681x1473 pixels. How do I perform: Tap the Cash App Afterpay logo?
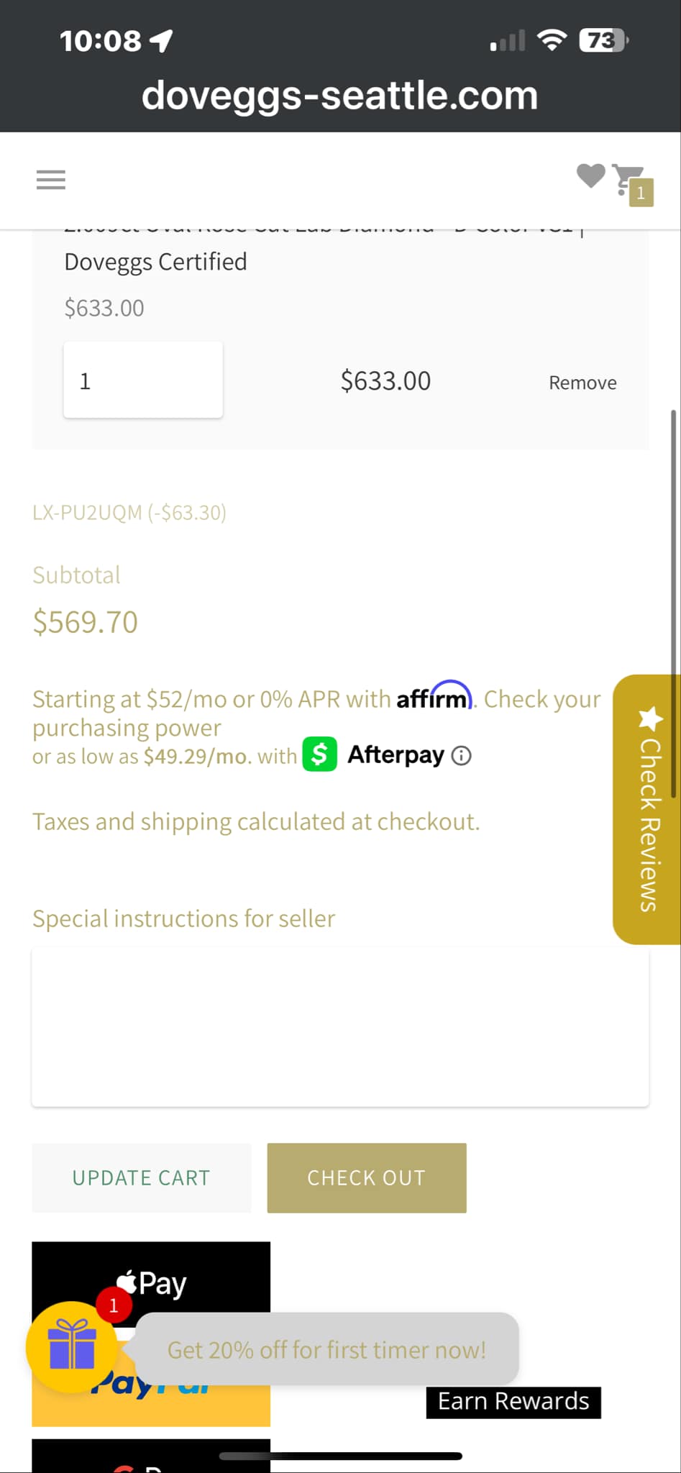click(x=320, y=754)
